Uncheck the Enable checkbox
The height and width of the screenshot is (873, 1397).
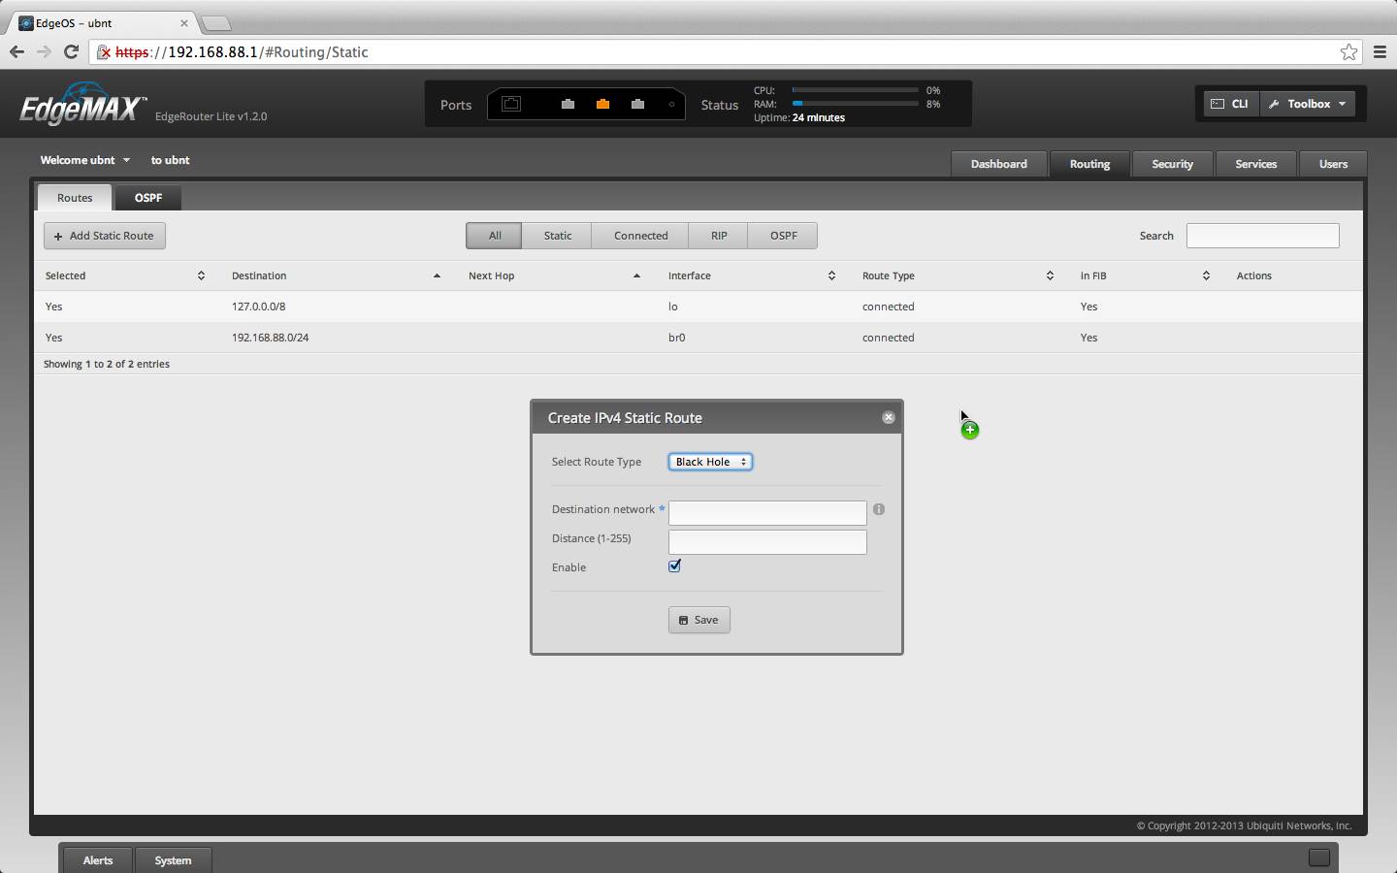pyautogui.click(x=675, y=566)
